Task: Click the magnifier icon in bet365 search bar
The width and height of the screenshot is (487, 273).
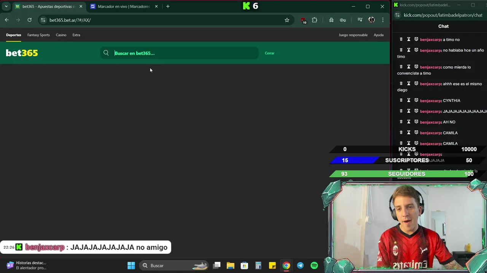Action: point(106,53)
